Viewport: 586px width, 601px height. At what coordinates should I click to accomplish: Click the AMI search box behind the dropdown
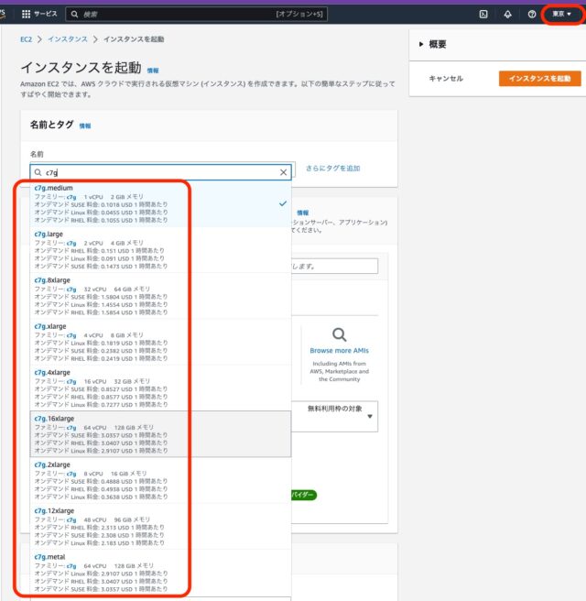tap(335, 266)
